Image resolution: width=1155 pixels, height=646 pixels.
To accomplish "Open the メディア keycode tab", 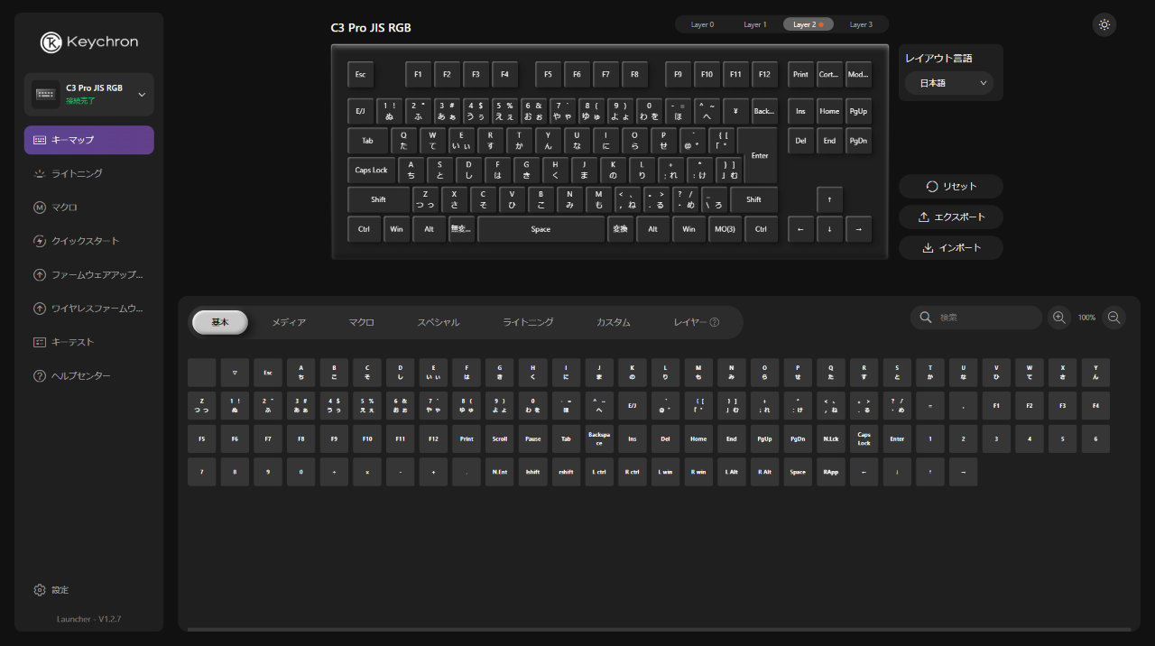I will pyautogui.click(x=289, y=322).
